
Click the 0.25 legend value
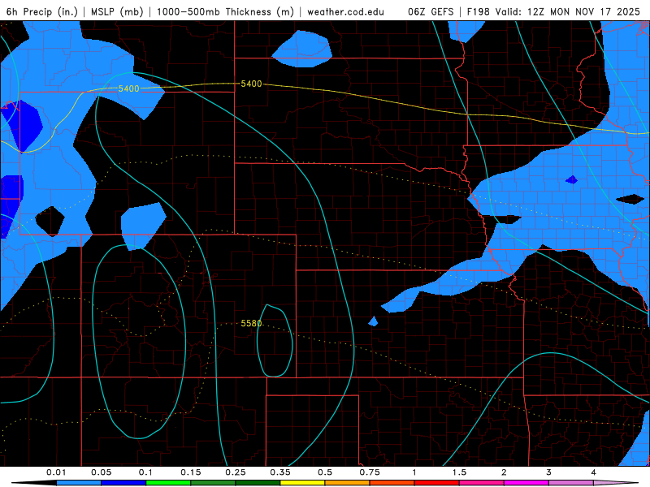click(x=236, y=472)
